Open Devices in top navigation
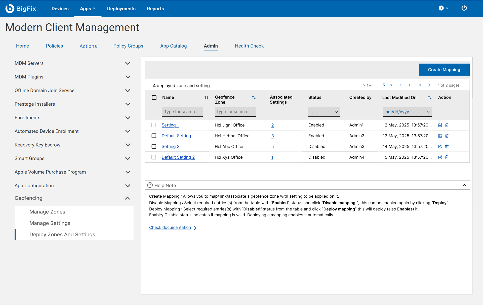Viewport: 483px width, 305px height. tap(60, 9)
